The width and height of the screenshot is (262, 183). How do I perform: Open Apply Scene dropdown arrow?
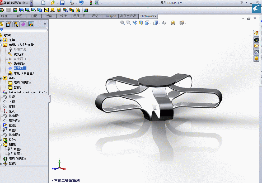click(x=177, y=23)
